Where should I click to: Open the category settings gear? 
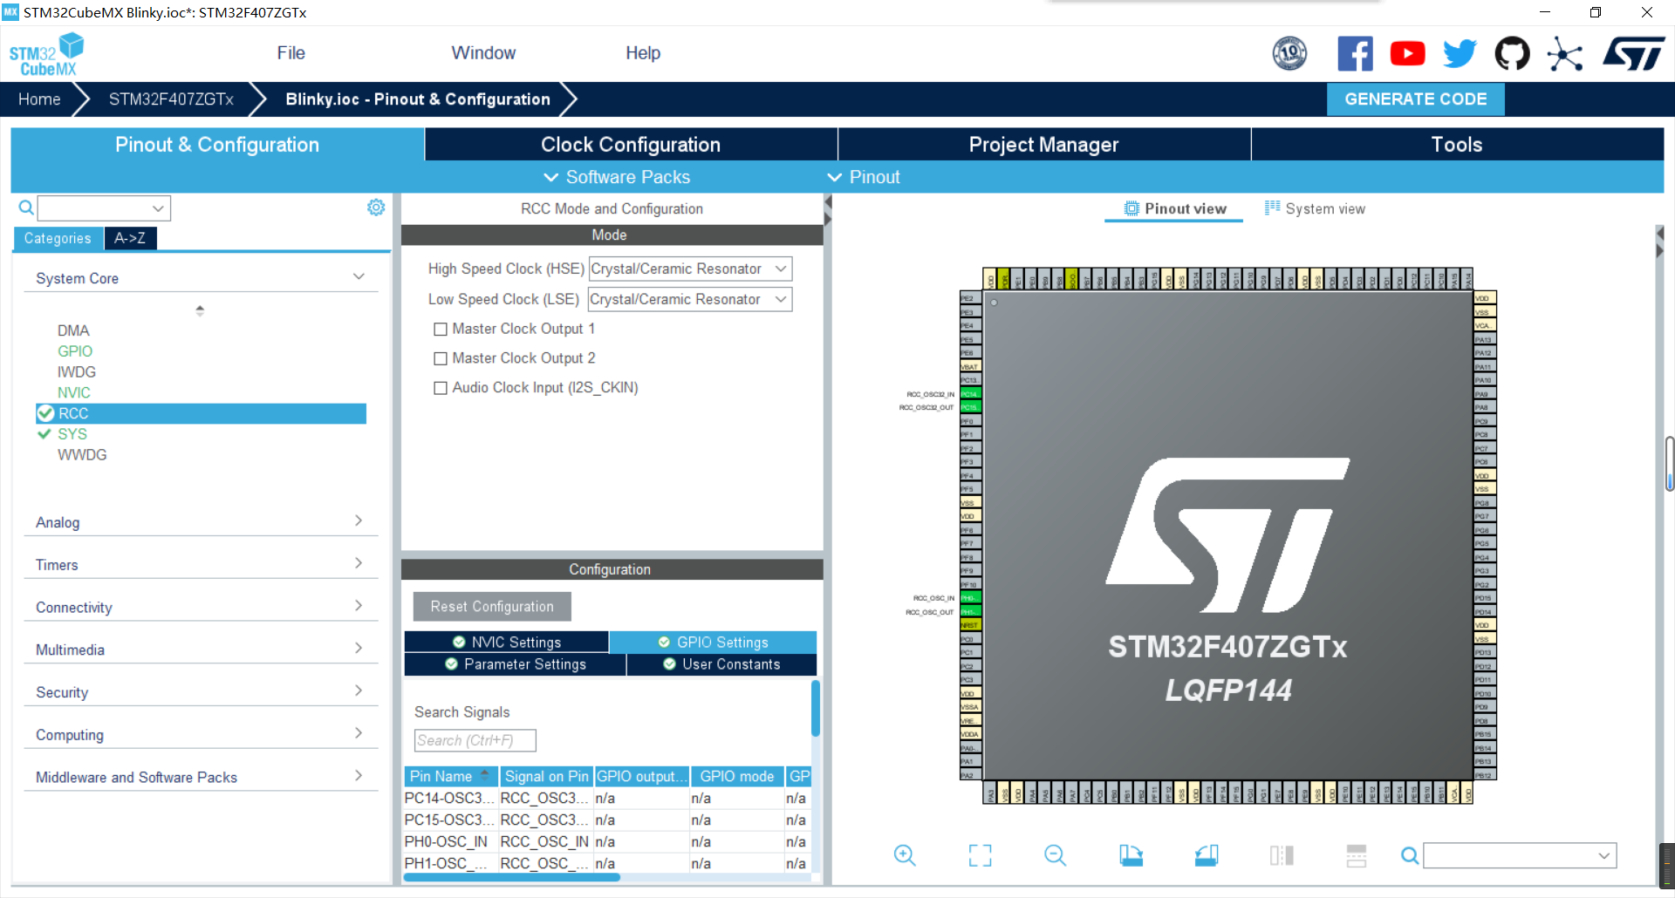376,207
